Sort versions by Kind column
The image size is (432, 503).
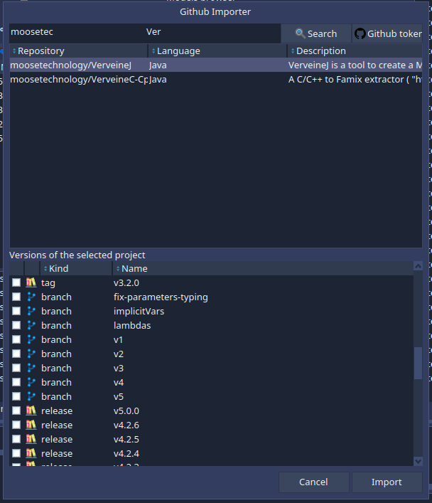[76, 268]
